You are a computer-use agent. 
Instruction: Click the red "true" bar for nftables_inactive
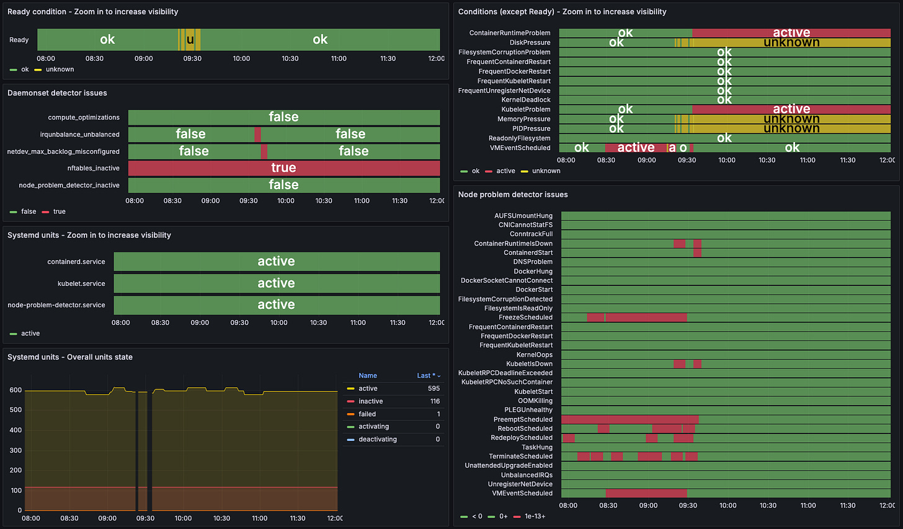(x=283, y=167)
